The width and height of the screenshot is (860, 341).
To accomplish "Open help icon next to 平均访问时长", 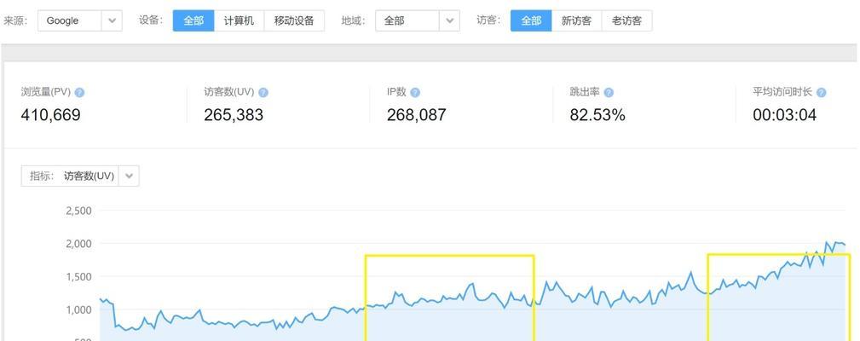I will pos(821,93).
